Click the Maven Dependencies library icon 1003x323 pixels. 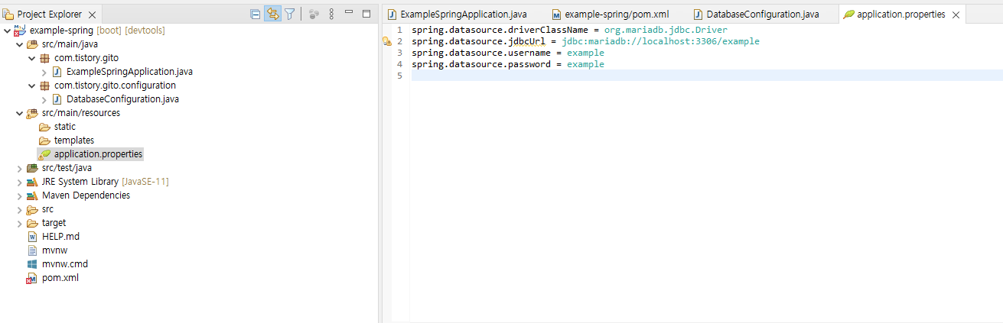click(32, 195)
